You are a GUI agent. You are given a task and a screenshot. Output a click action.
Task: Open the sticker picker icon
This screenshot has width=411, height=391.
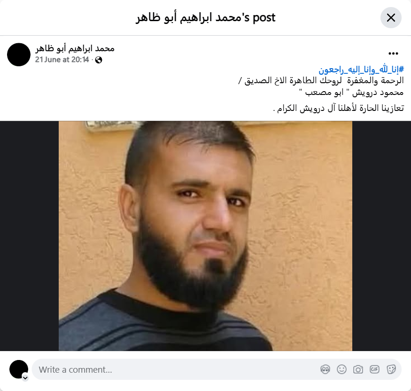(x=391, y=369)
